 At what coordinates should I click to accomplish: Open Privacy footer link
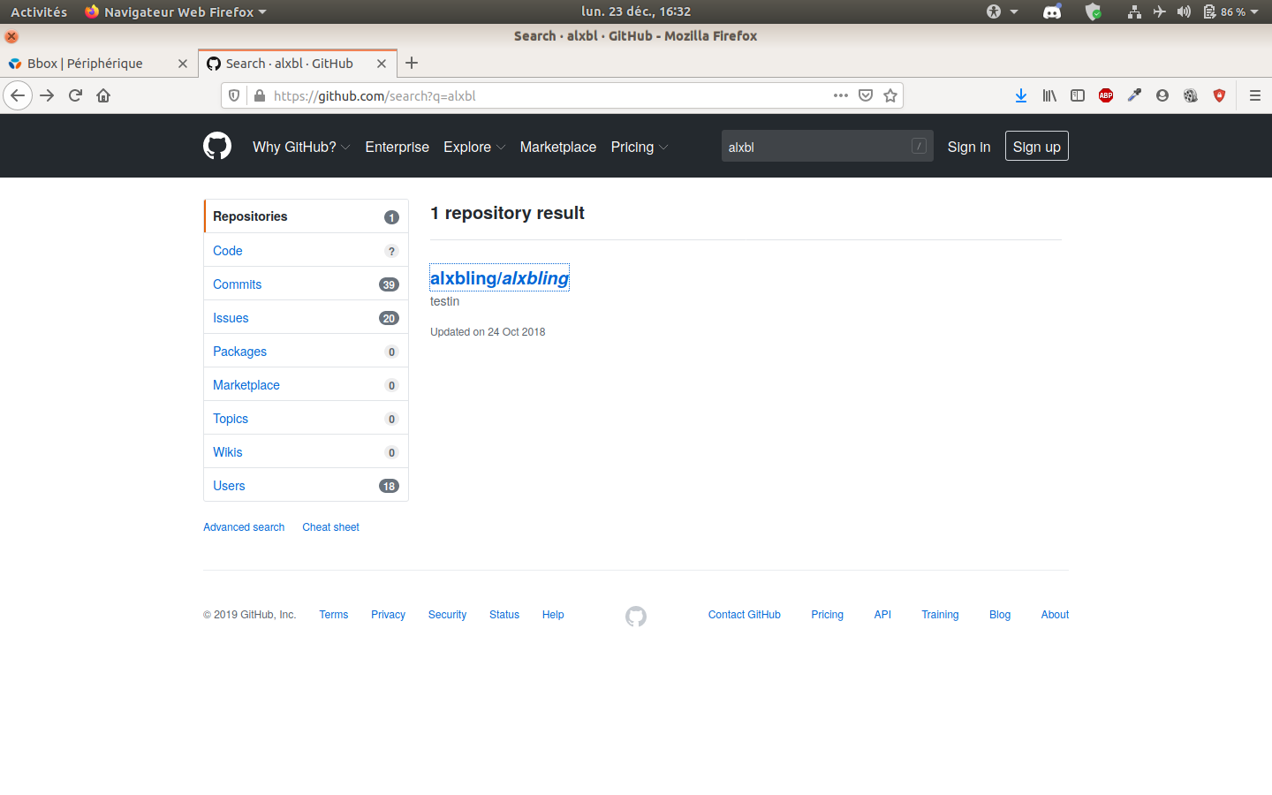click(x=388, y=615)
